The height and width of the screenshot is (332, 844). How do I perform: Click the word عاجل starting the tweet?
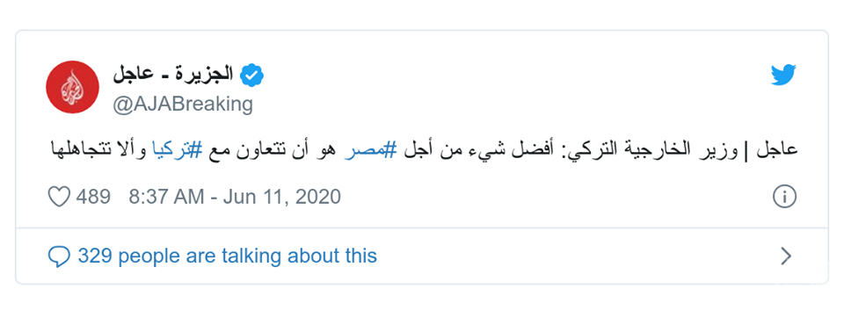click(778, 151)
